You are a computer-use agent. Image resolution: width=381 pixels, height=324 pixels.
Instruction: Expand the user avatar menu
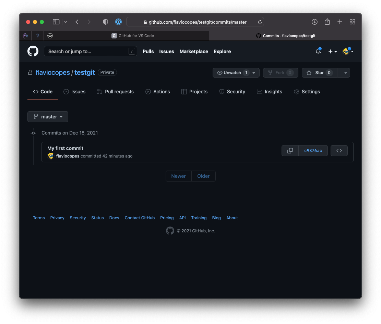348,51
